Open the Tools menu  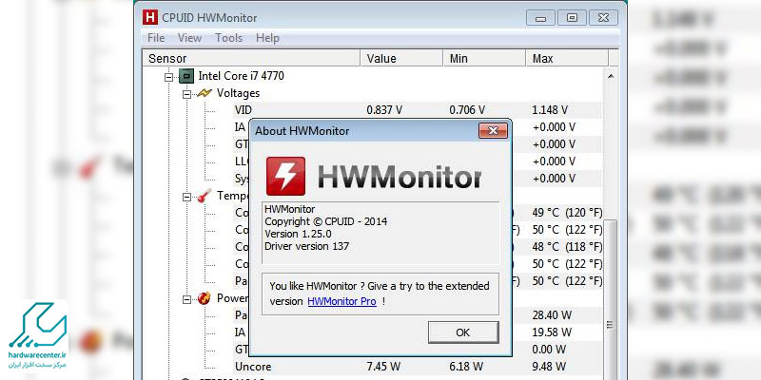tap(228, 38)
